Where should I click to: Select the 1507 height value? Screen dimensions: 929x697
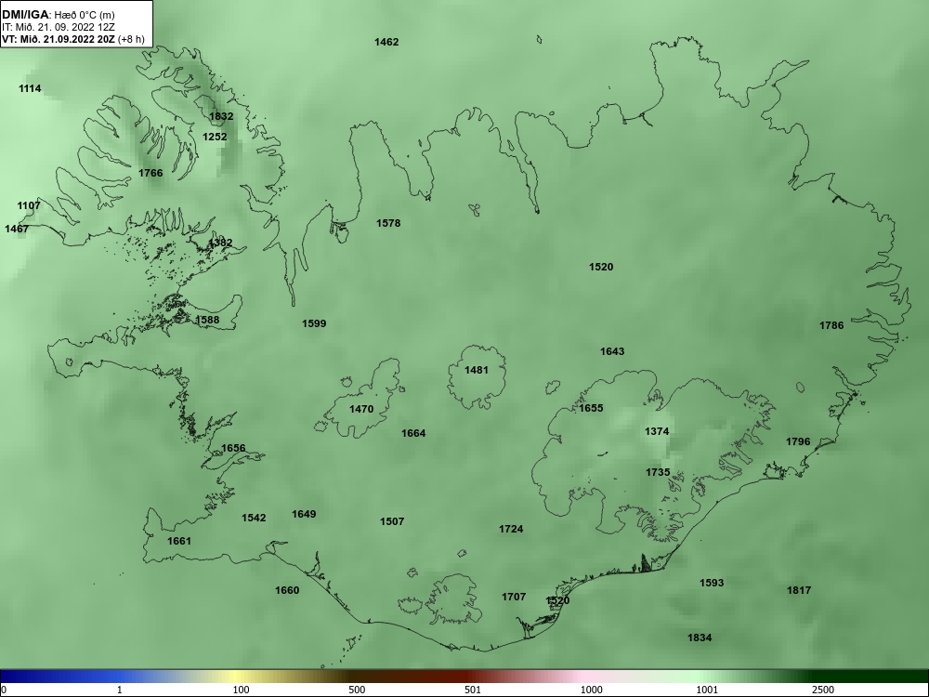pyautogui.click(x=392, y=522)
